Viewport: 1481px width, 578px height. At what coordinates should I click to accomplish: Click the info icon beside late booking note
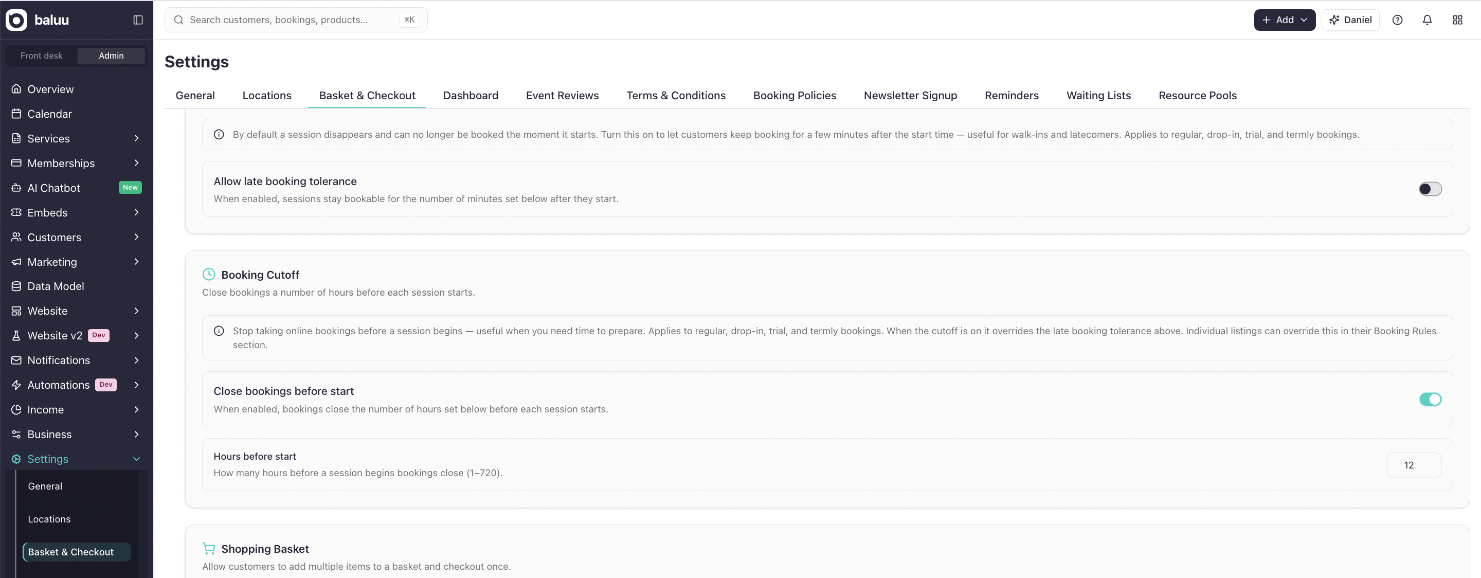click(x=219, y=135)
